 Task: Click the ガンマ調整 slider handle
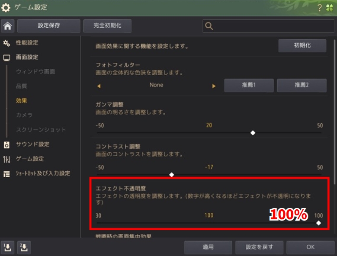pyautogui.click(x=253, y=133)
